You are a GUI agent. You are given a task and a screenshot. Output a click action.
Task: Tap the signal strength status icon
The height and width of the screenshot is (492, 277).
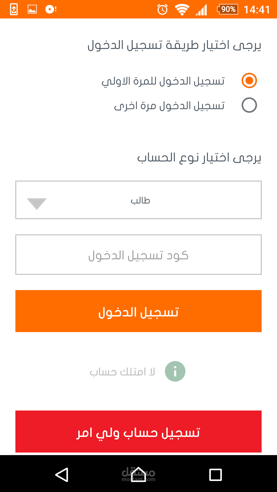point(201,10)
